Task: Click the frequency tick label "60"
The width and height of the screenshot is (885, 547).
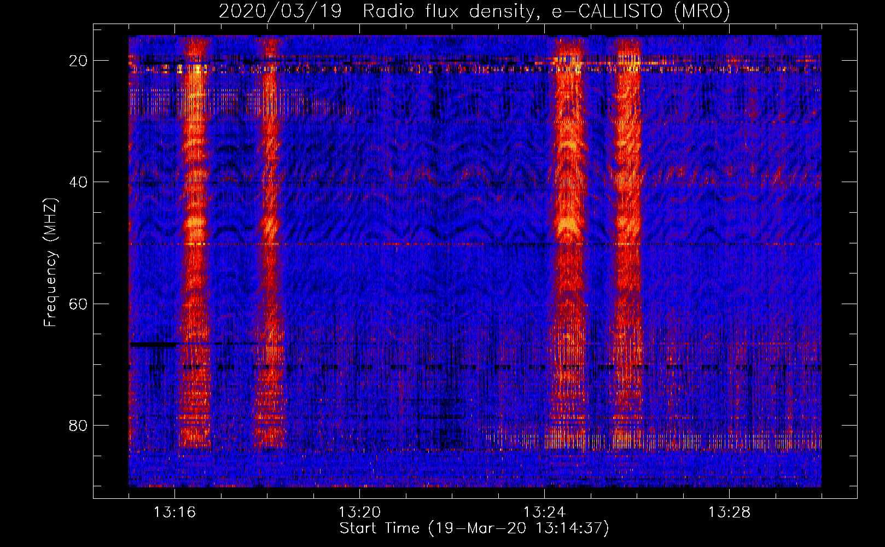Action: (79, 304)
